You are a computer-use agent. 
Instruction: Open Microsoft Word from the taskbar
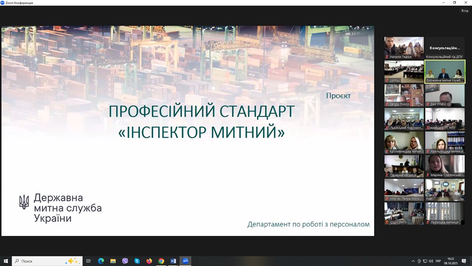pyautogui.click(x=173, y=261)
